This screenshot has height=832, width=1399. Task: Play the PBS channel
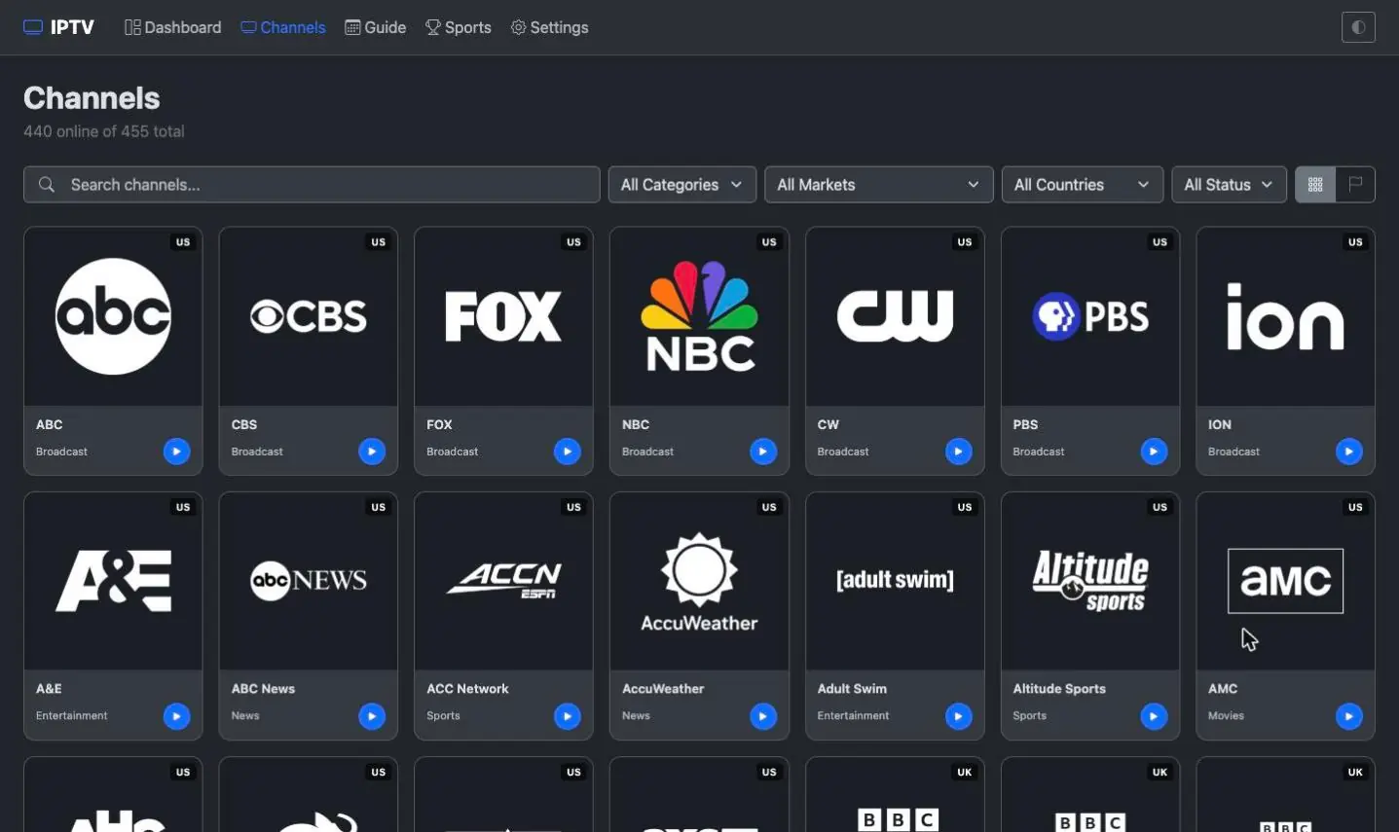click(x=1154, y=452)
